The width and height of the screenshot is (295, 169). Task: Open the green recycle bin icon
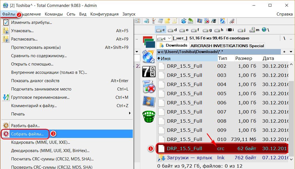pyautogui.click(x=149, y=117)
